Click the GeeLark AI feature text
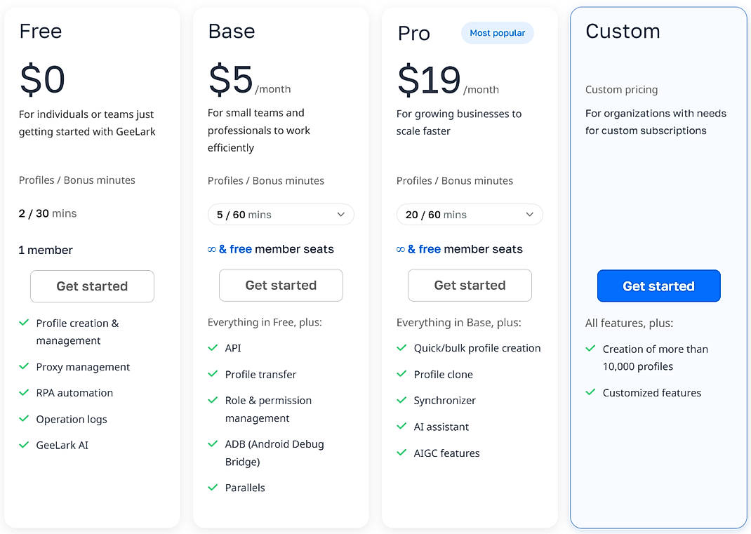Image resolution: width=751 pixels, height=534 pixels. click(x=62, y=445)
